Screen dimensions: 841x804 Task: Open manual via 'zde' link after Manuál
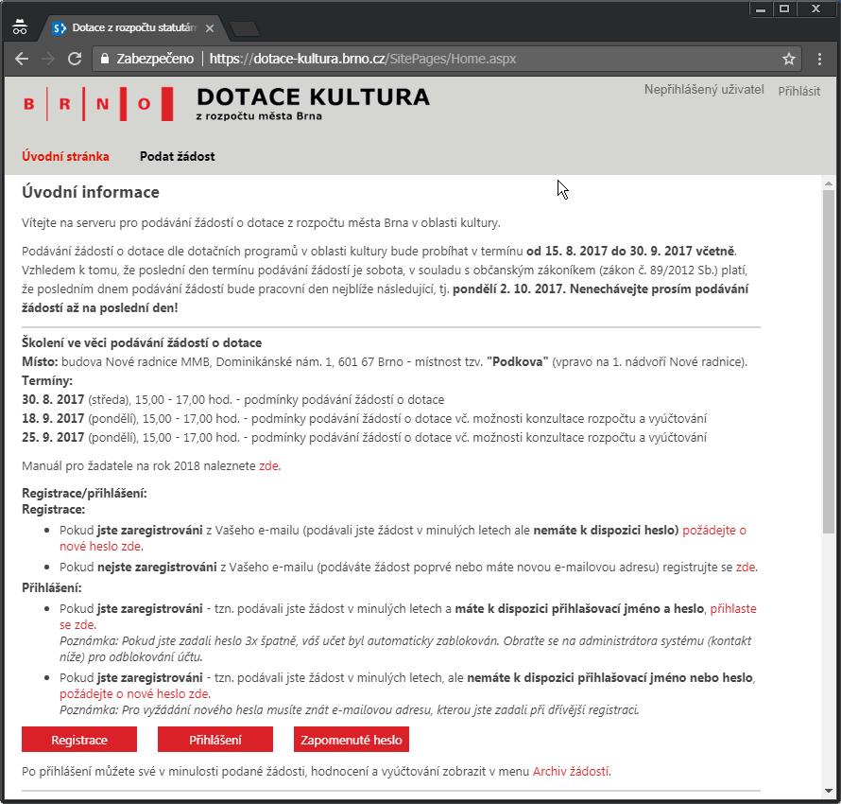(x=268, y=465)
